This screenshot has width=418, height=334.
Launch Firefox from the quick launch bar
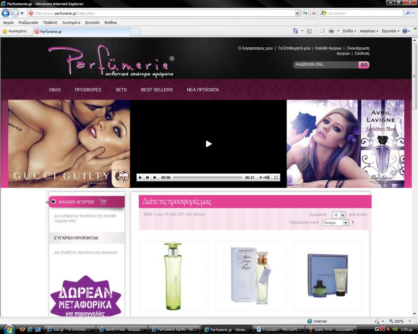click(22, 329)
